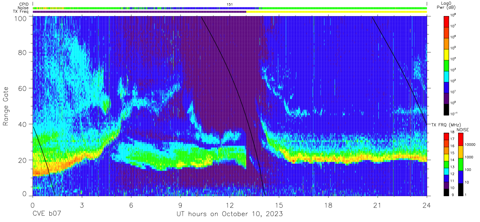480x222 pixels.
Task: Click the x-axis tick label '24'
Action: [x=427, y=205]
